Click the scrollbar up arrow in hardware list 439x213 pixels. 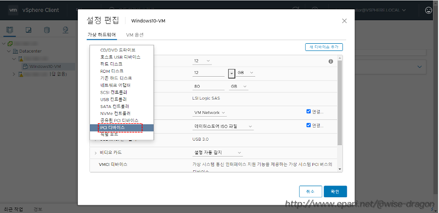point(340,58)
